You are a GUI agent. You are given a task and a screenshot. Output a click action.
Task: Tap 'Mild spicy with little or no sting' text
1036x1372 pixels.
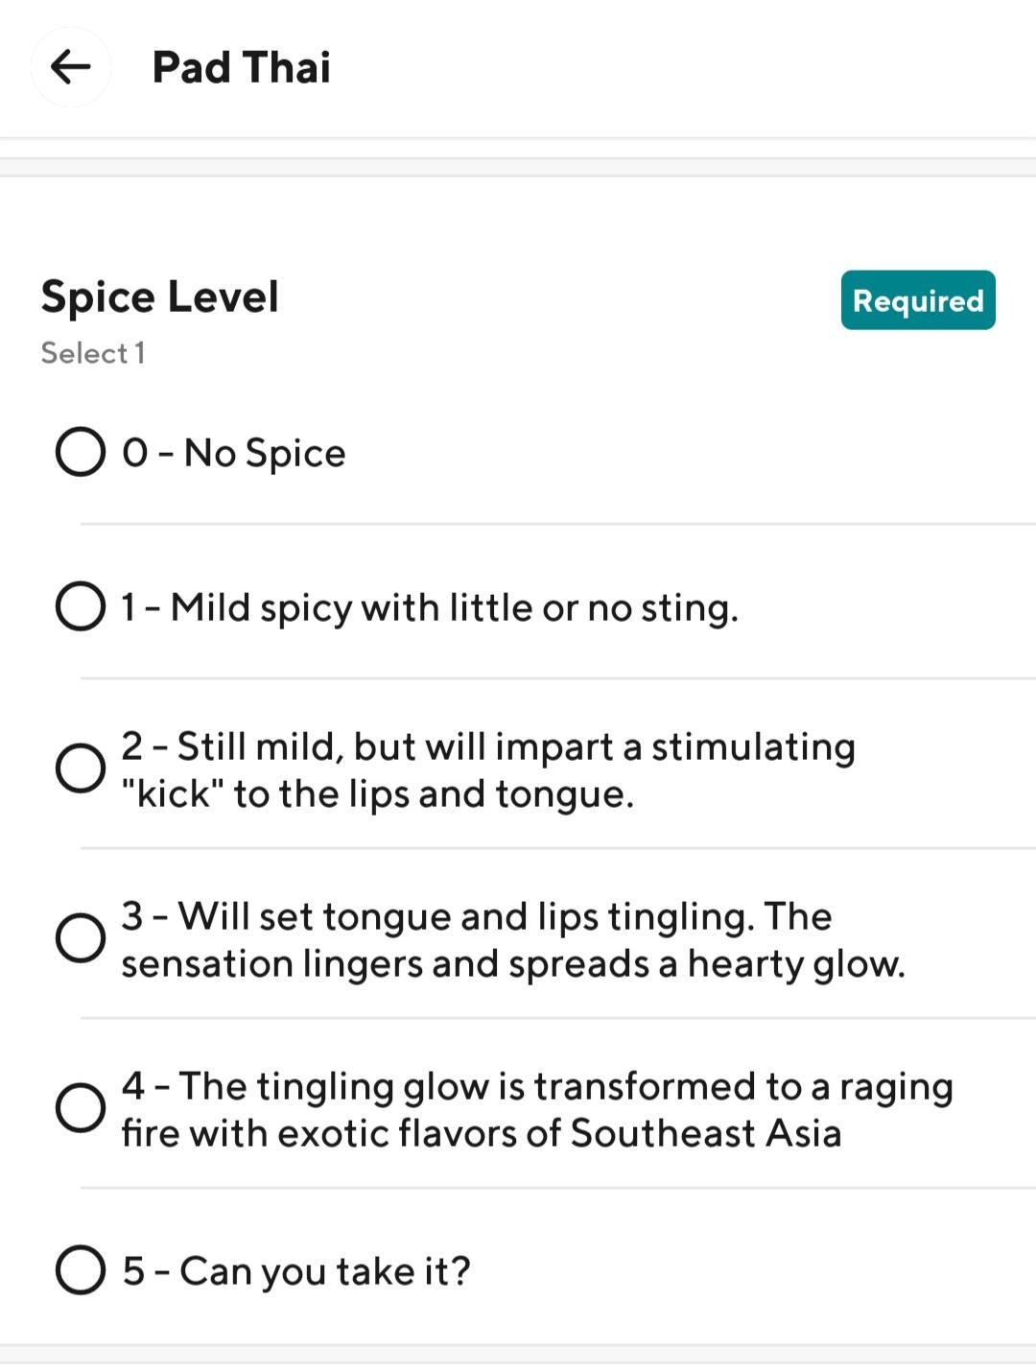click(x=430, y=607)
